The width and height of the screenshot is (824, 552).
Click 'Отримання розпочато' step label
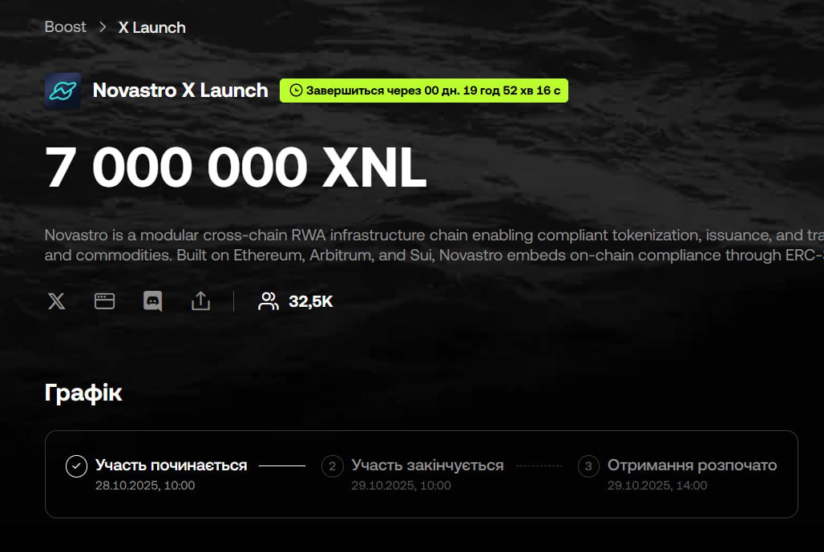pyautogui.click(x=692, y=465)
